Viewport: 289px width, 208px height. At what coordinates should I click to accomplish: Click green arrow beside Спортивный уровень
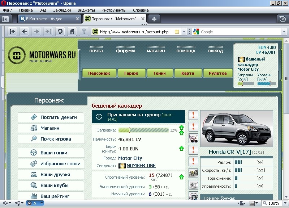click(181, 177)
